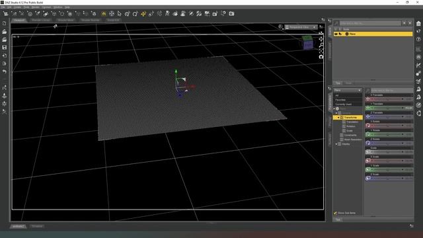This screenshot has width=423, height=238.
Task: Collapse the General group arrow
Action: pos(336,113)
